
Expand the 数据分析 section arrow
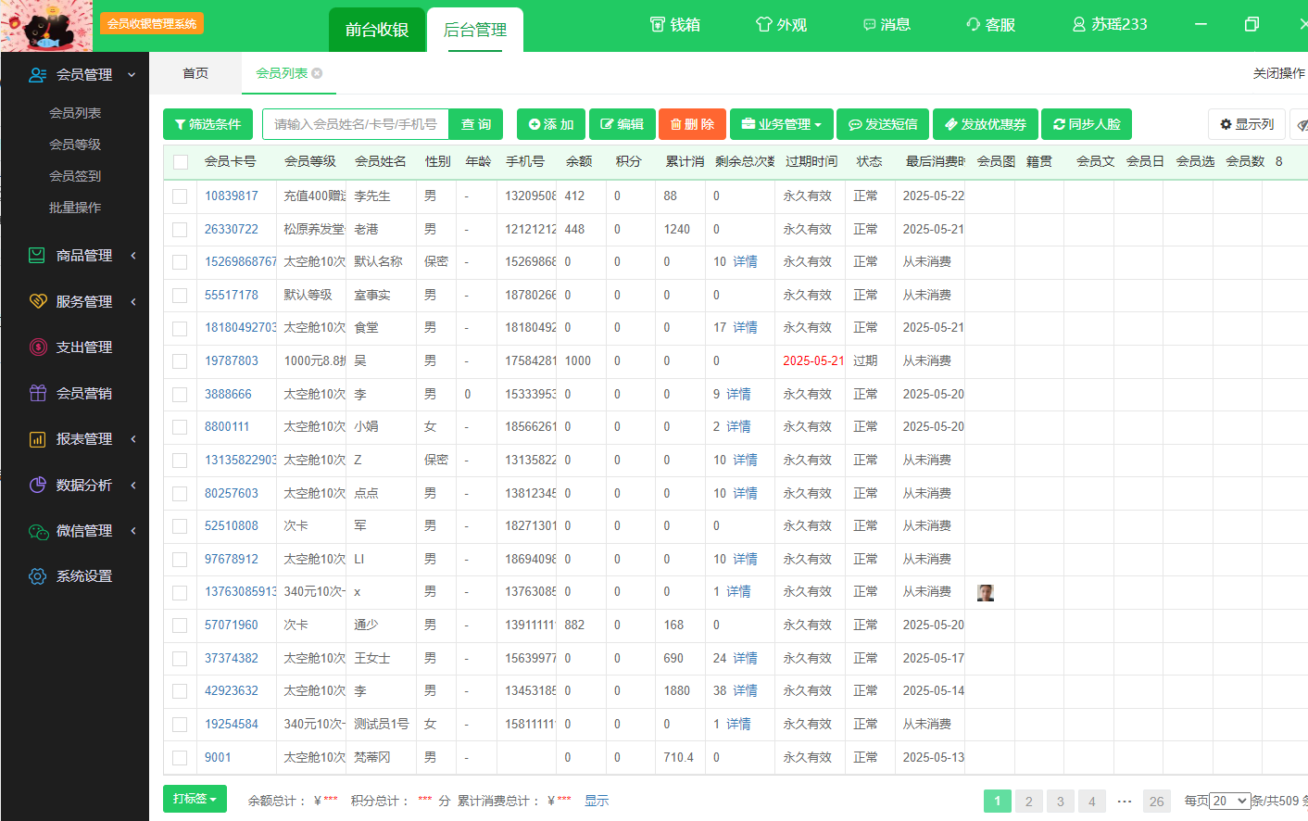132,485
